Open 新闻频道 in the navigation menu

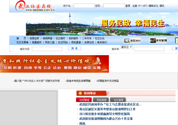click(47, 39)
